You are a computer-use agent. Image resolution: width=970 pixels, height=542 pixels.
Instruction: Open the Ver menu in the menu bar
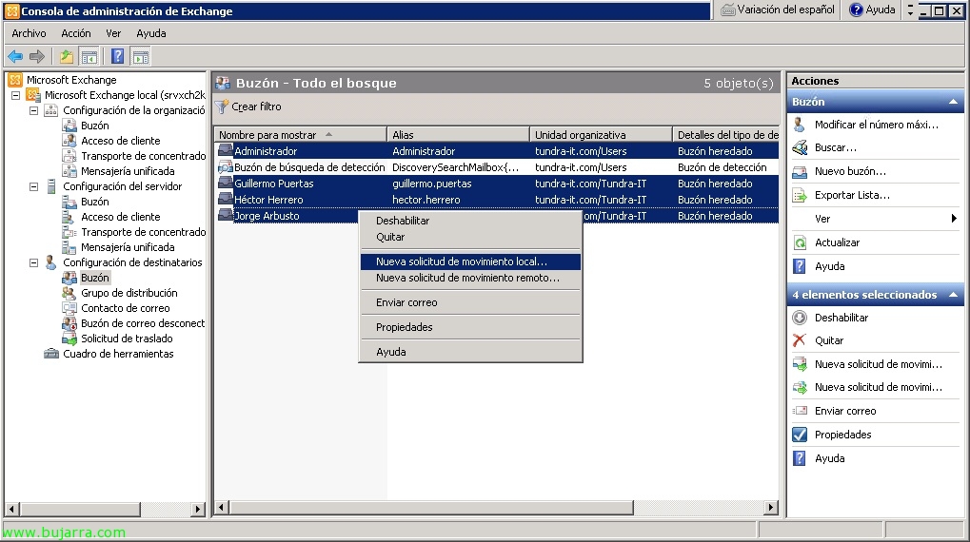pos(113,33)
